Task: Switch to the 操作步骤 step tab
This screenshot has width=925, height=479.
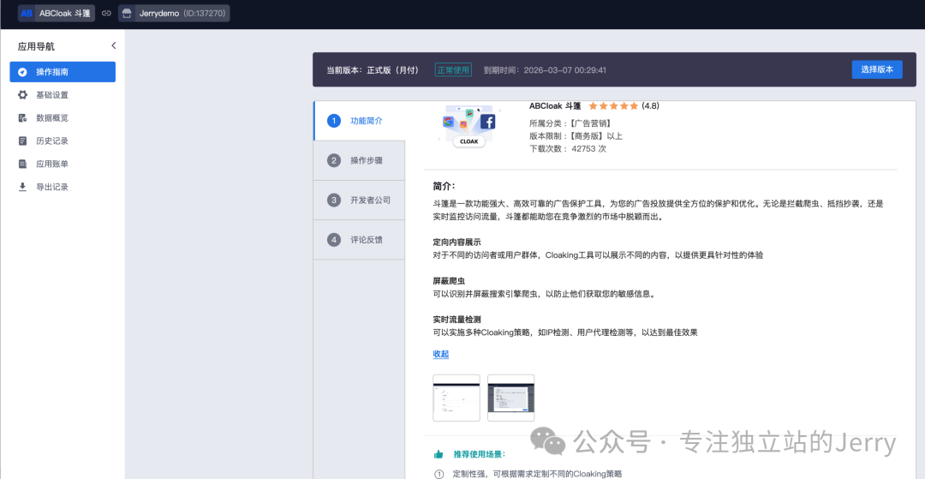Action: (359, 160)
